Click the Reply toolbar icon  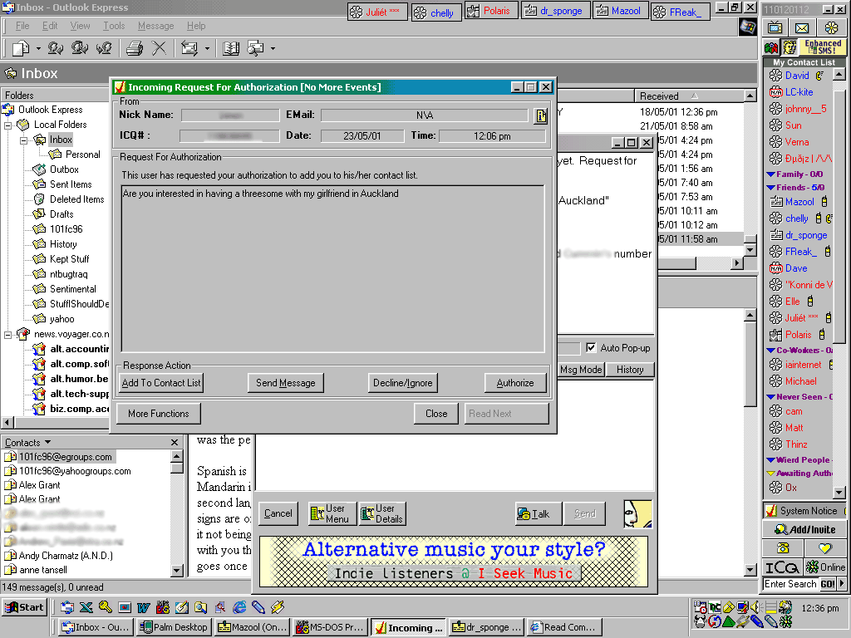coord(56,48)
